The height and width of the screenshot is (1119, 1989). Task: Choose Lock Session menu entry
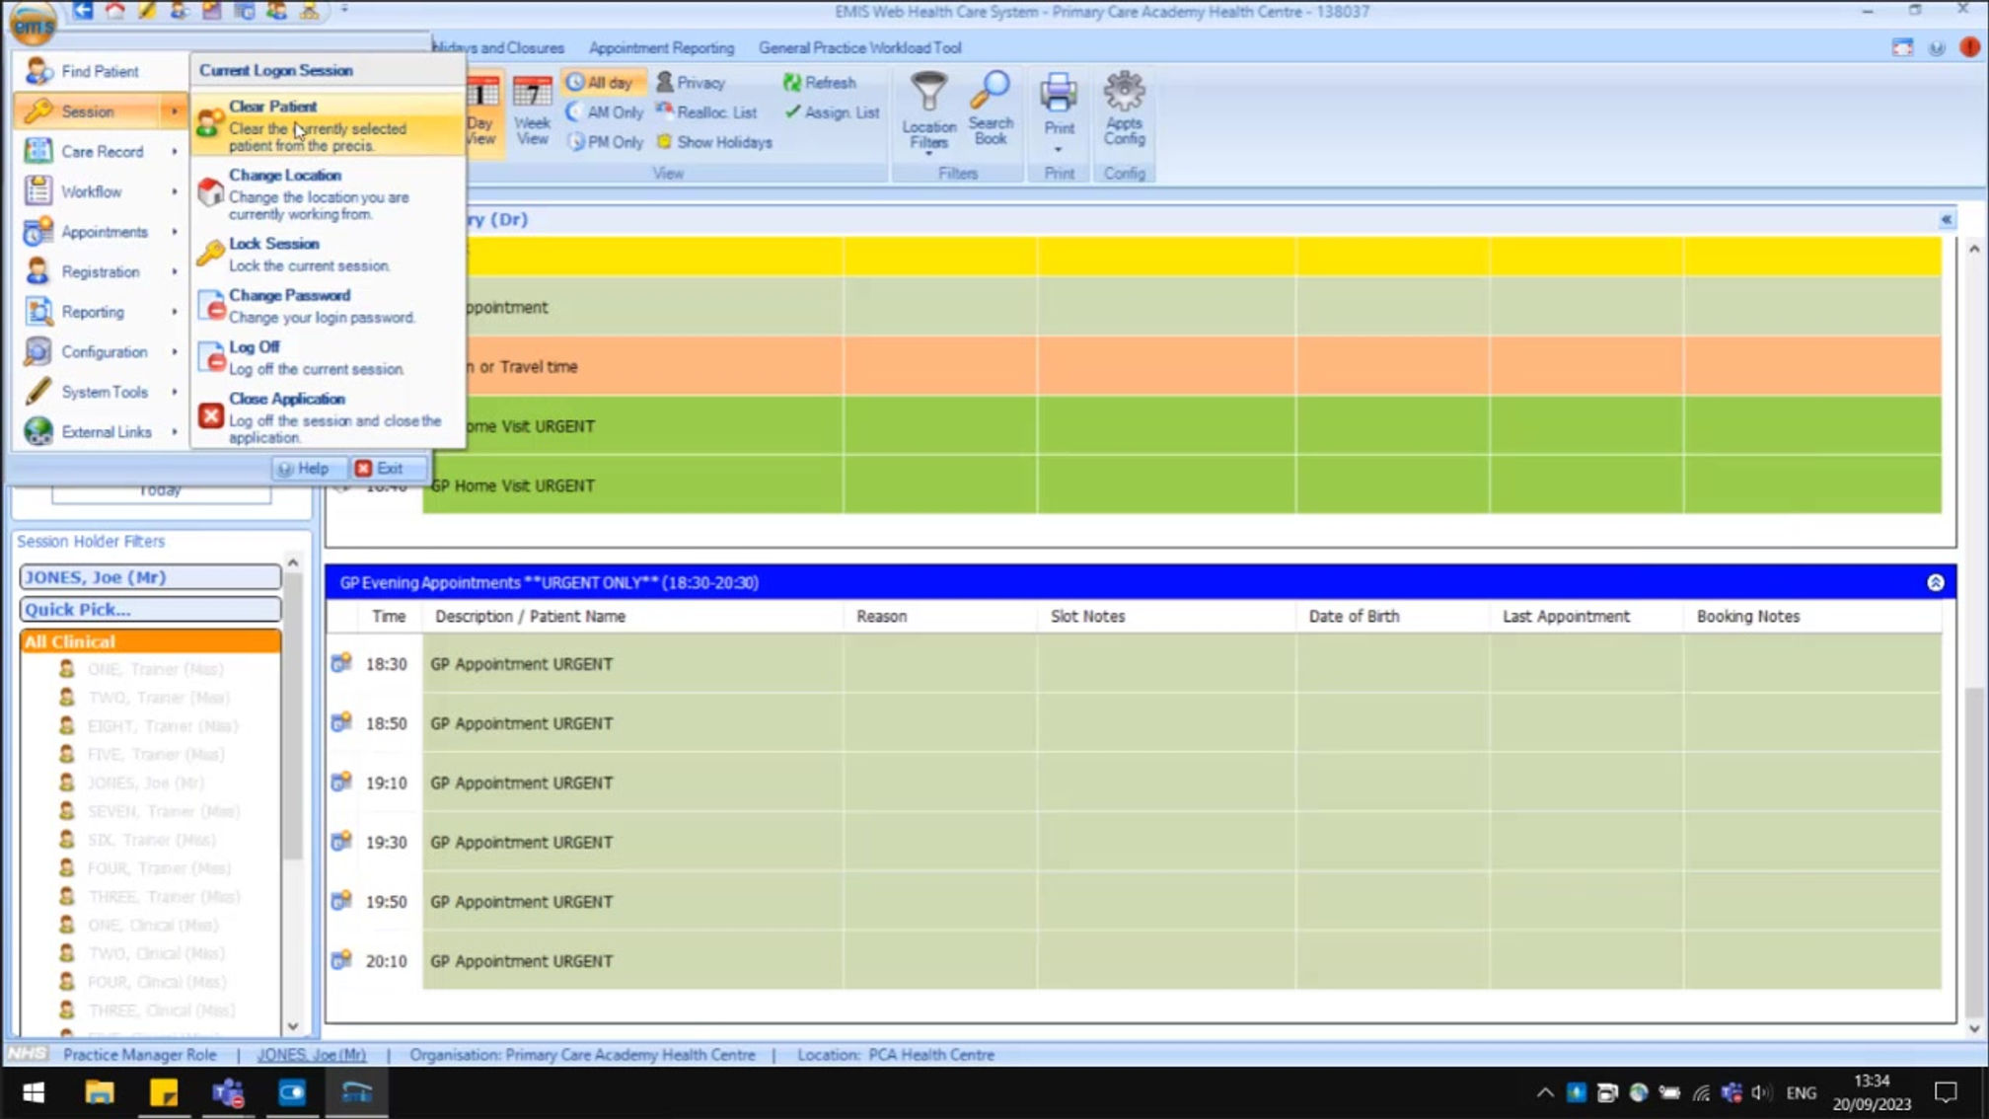pyautogui.click(x=328, y=254)
